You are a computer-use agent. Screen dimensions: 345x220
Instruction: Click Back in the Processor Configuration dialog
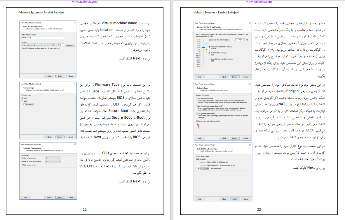pyautogui.click(x=49, y=197)
